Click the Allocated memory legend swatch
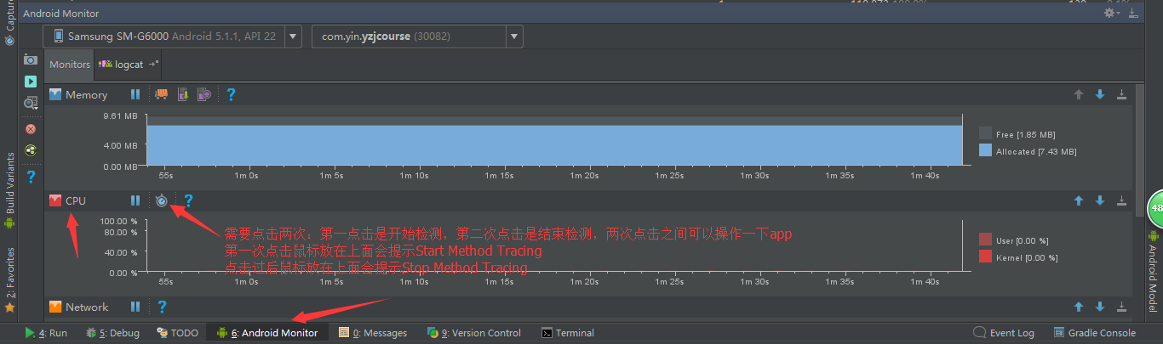 [x=985, y=150]
